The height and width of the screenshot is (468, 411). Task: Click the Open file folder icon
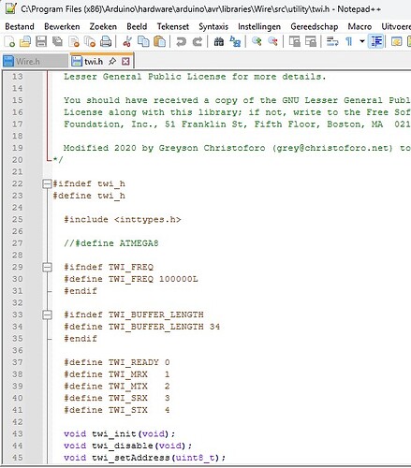point(25,41)
